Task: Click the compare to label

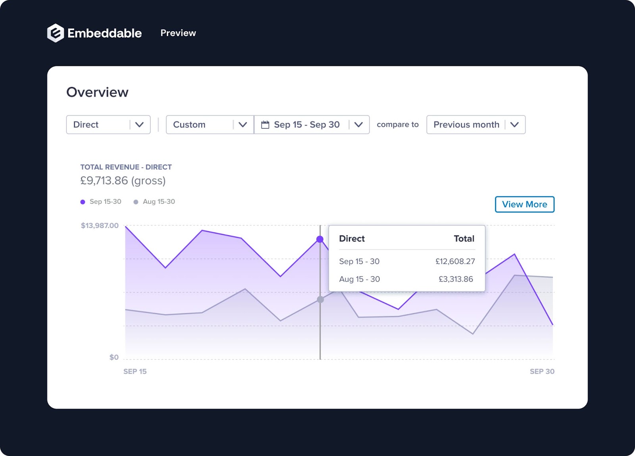Action: [398, 125]
